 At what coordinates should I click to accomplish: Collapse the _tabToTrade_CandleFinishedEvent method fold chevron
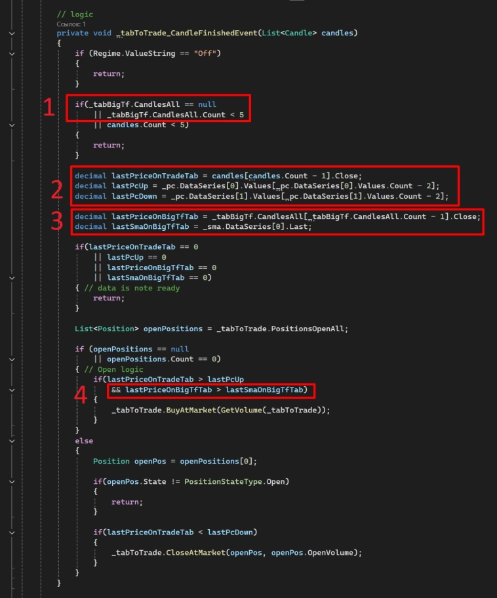click(12, 33)
